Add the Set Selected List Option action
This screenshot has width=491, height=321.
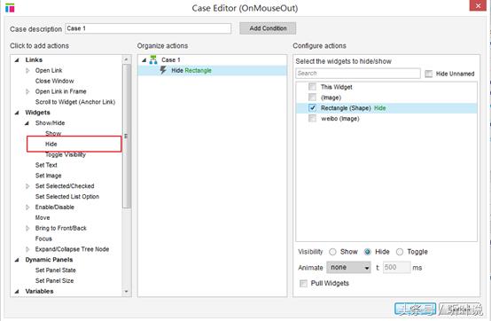tap(67, 196)
